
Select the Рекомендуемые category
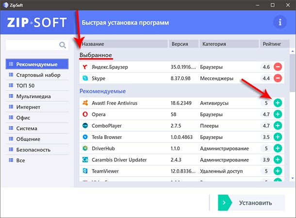coord(37,64)
